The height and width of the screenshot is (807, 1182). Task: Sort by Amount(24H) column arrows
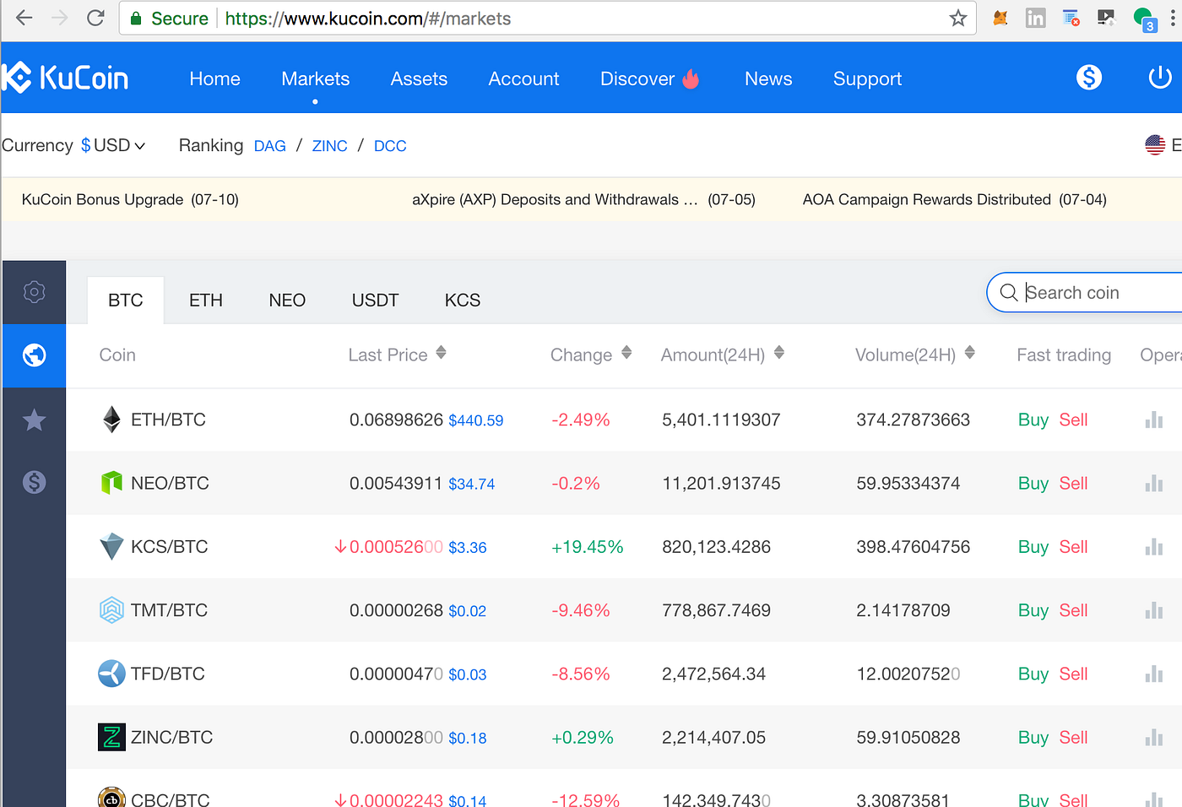pyautogui.click(x=779, y=353)
